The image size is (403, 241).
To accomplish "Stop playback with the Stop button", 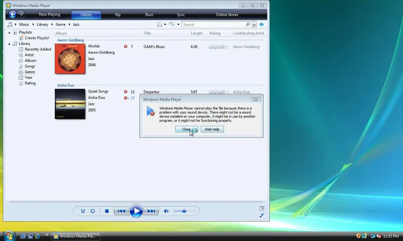I will (x=107, y=211).
